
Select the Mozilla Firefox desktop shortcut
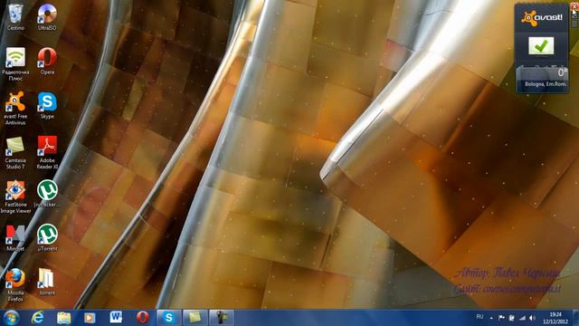tap(15, 284)
